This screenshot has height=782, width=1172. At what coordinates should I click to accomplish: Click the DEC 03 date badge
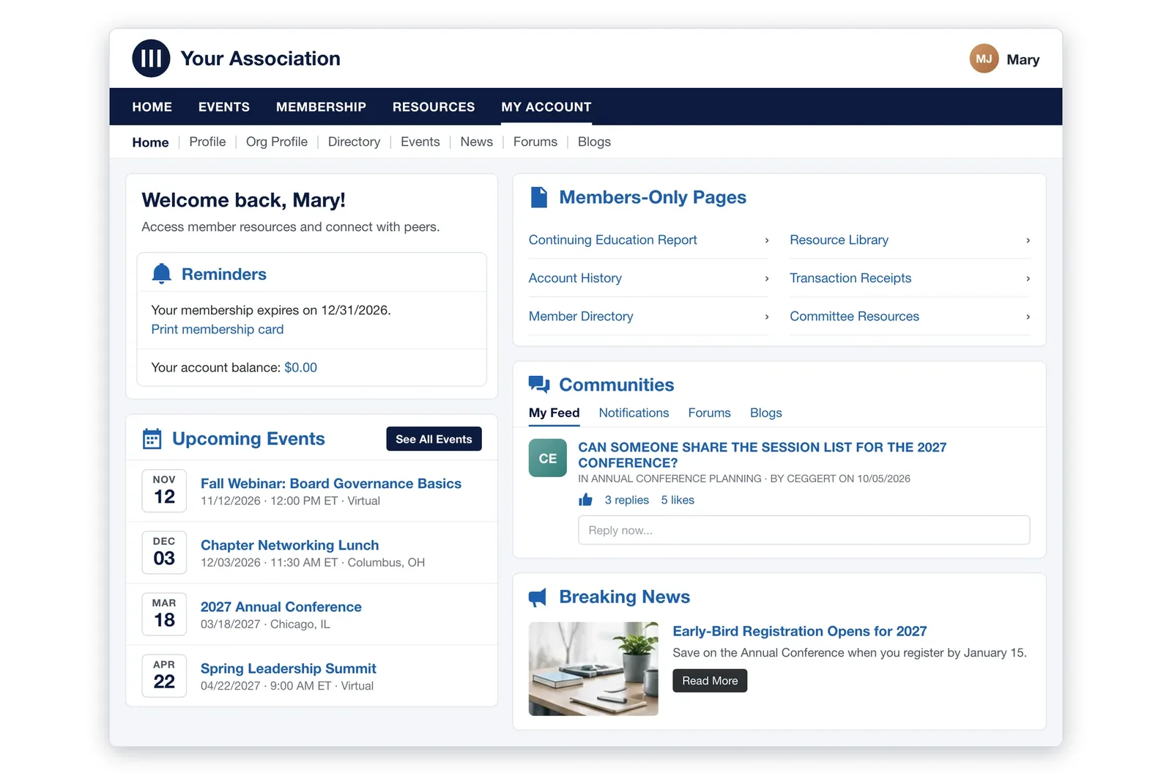pyautogui.click(x=164, y=552)
